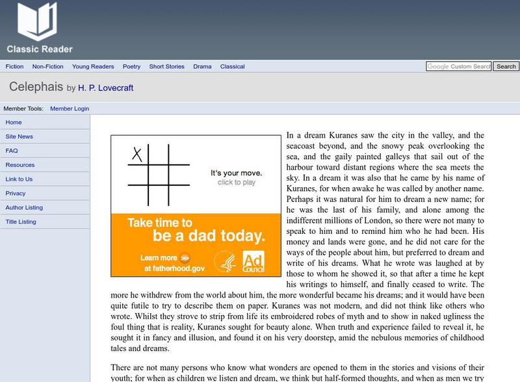This screenshot has width=520, height=382.
Task: Focus the Google Custom Search field
Action: click(x=458, y=66)
